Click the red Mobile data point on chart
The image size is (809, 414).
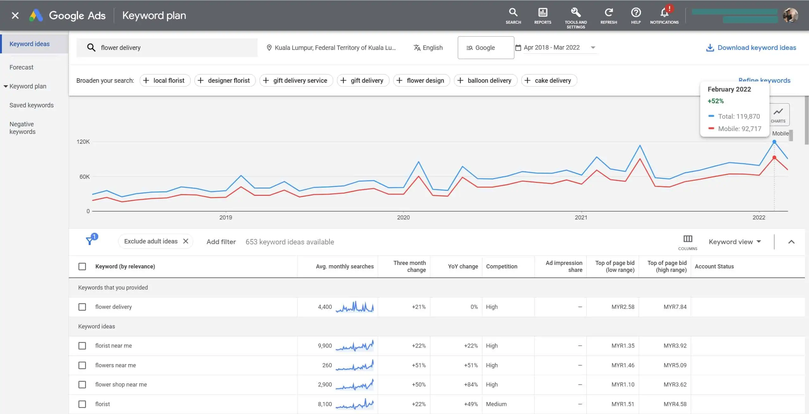(774, 158)
